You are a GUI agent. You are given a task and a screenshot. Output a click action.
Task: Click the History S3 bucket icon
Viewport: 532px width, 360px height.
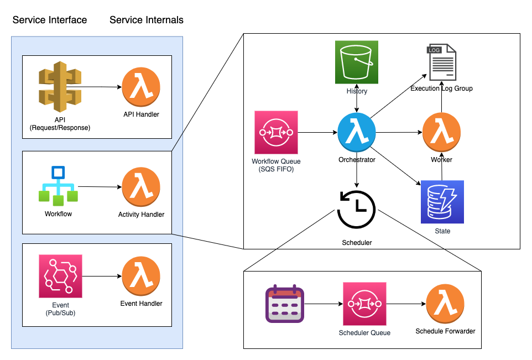(357, 62)
